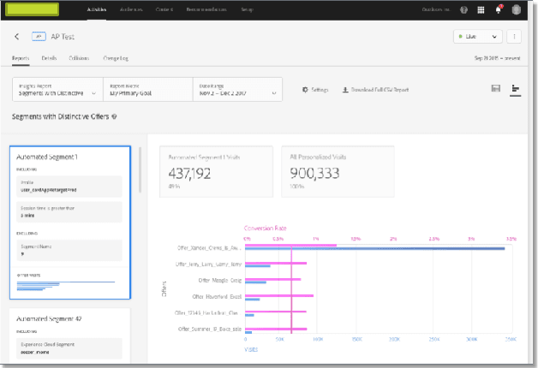The image size is (538, 368).
Task: Open the Collisions tab
Action: (x=80, y=58)
